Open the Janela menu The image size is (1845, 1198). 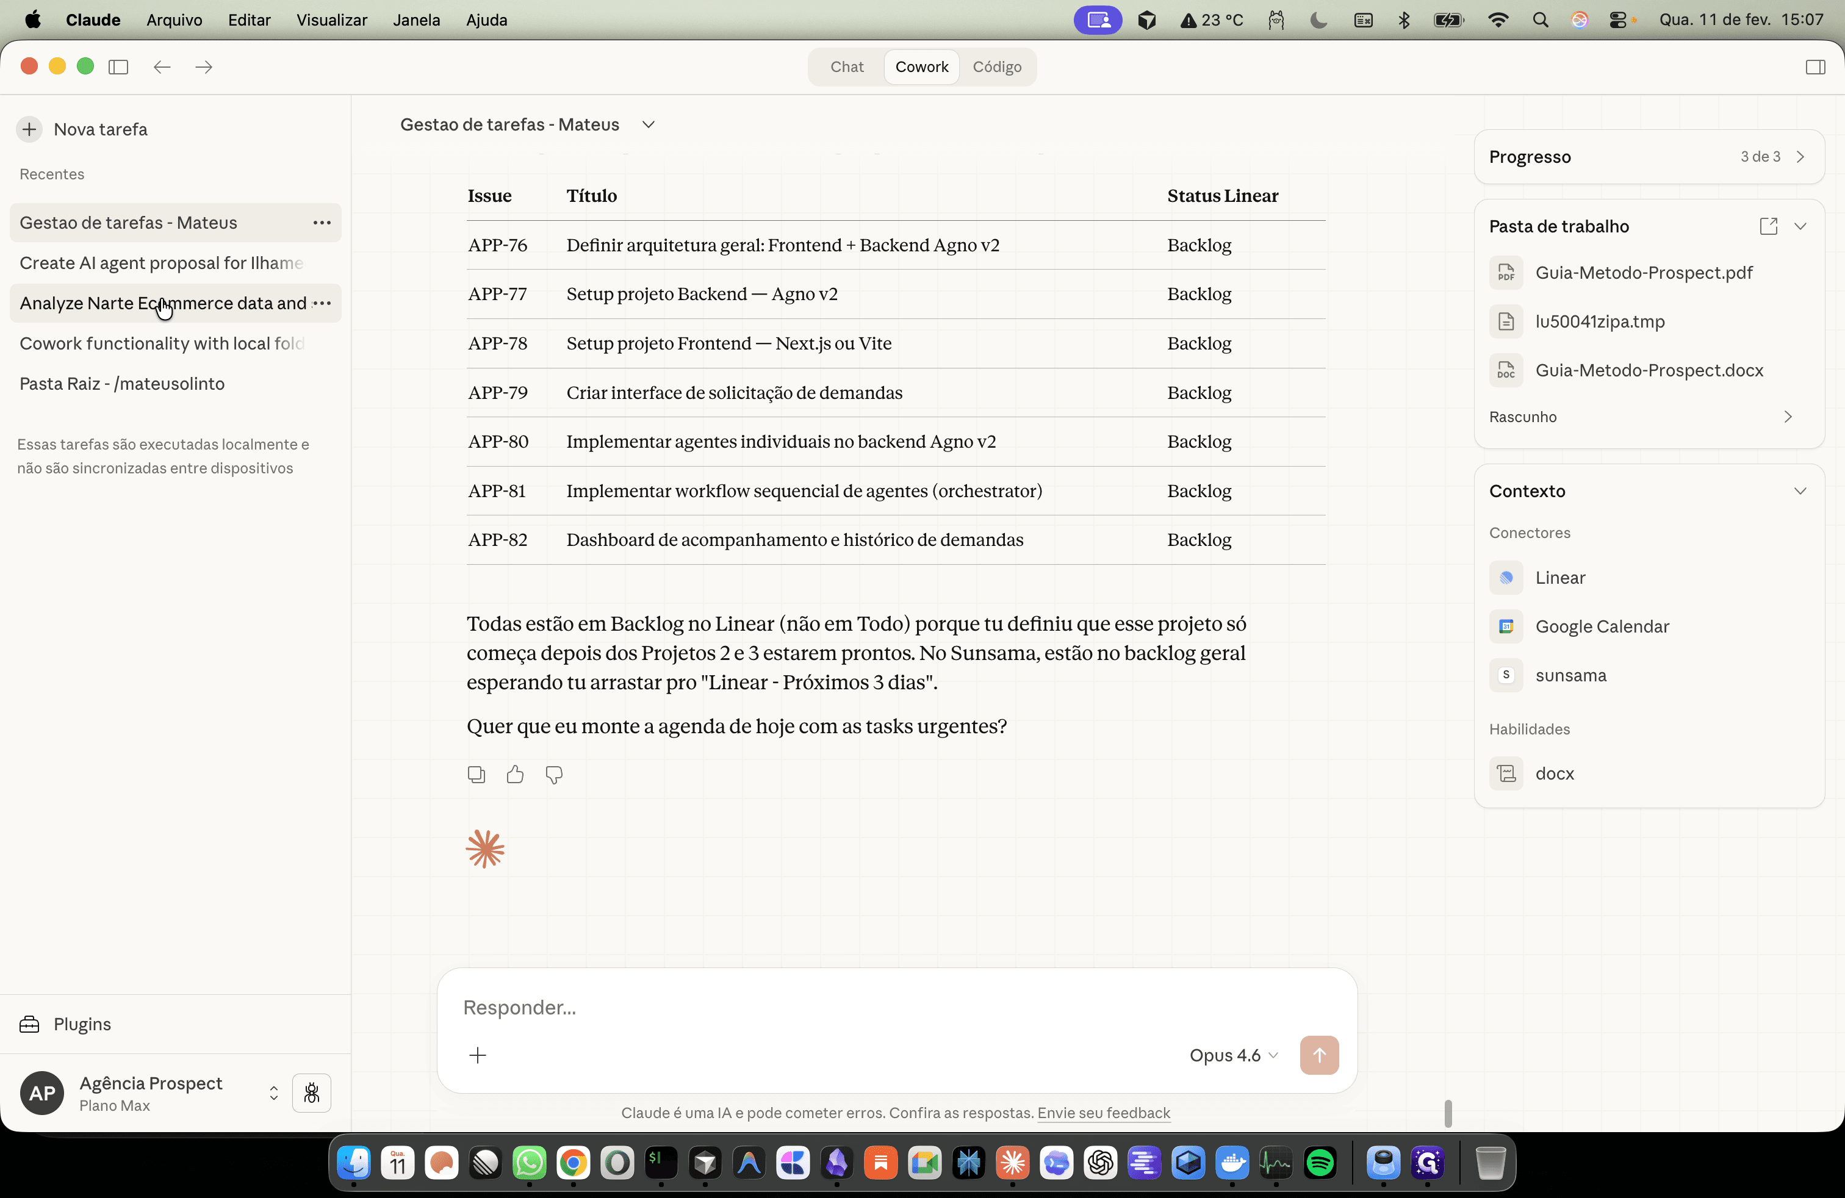[x=416, y=20]
